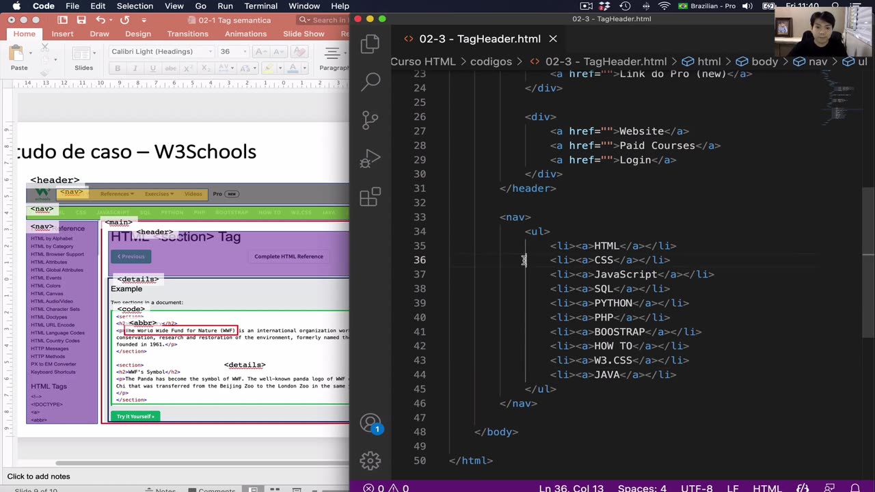Viewport: 875px width, 492px height.
Task: Click the Ln 36, Col 13 status entry
Action: (571, 487)
